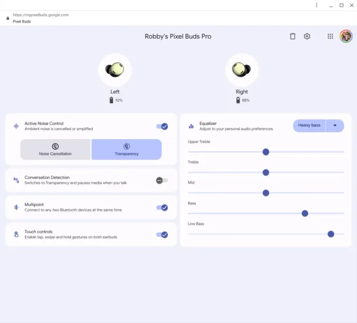This screenshot has height=323, width=357.
Task: Enable the Conversation Detection switch
Action: tap(162, 181)
